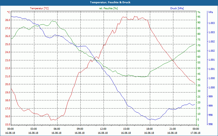Viewport: 218px width, 136px height.
Task: Click the 15:00 time axis label
Action: tap(126, 129)
